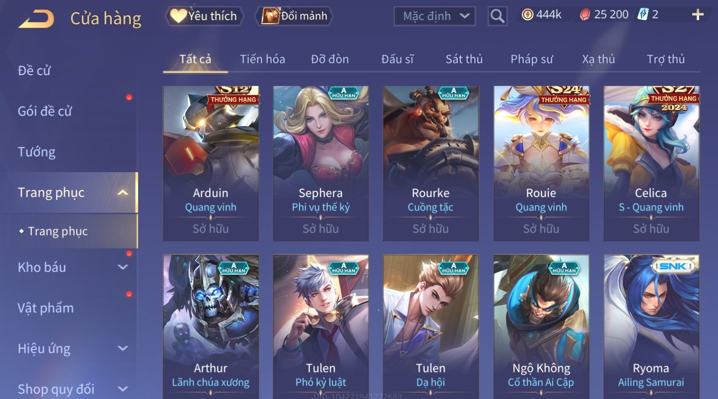The width and height of the screenshot is (718, 399).
Task: Tap the blue voucher icon showing 2
Action: pos(643,15)
